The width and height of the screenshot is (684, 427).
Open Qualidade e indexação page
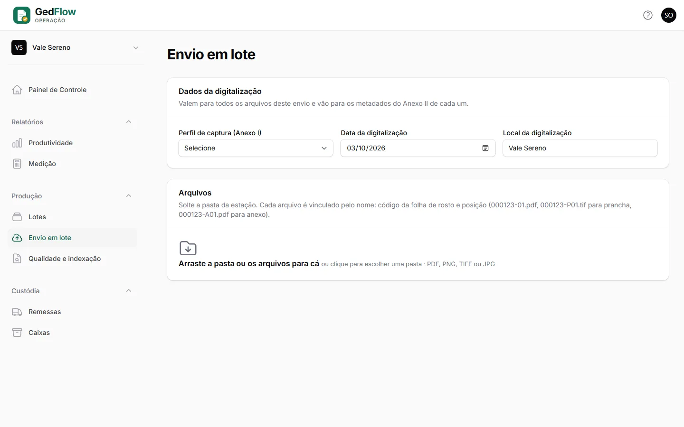[x=72, y=259]
